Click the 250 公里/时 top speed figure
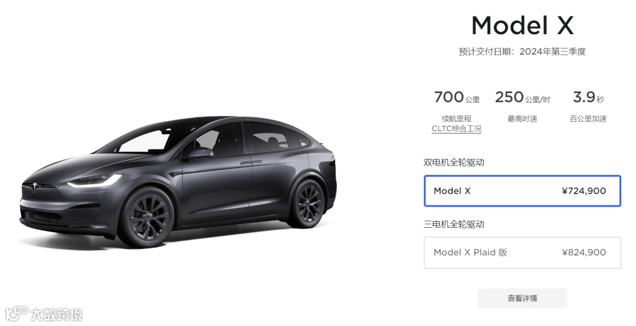636x326 pixels. point(522,97)
